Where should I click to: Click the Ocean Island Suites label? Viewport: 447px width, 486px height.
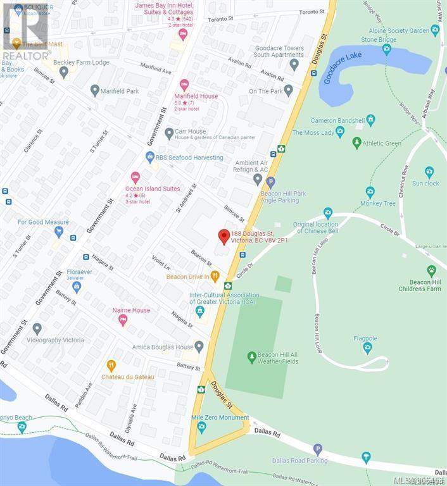coord(153,189)
